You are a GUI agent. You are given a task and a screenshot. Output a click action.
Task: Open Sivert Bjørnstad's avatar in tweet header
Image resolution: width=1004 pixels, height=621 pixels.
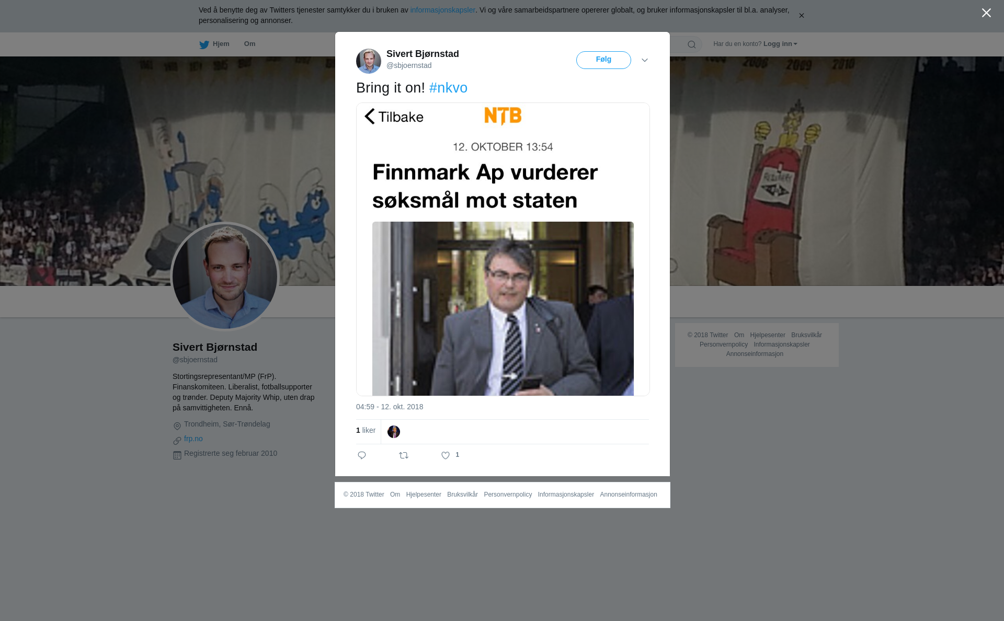369,61
